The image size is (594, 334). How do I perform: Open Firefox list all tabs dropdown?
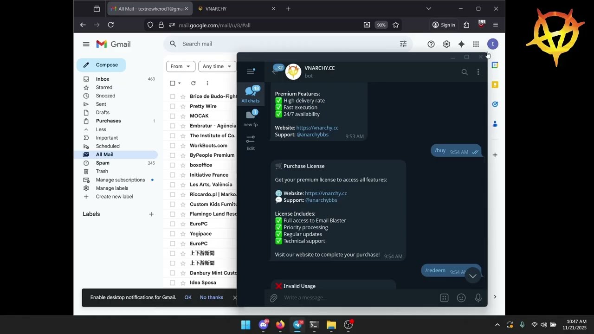429,8
